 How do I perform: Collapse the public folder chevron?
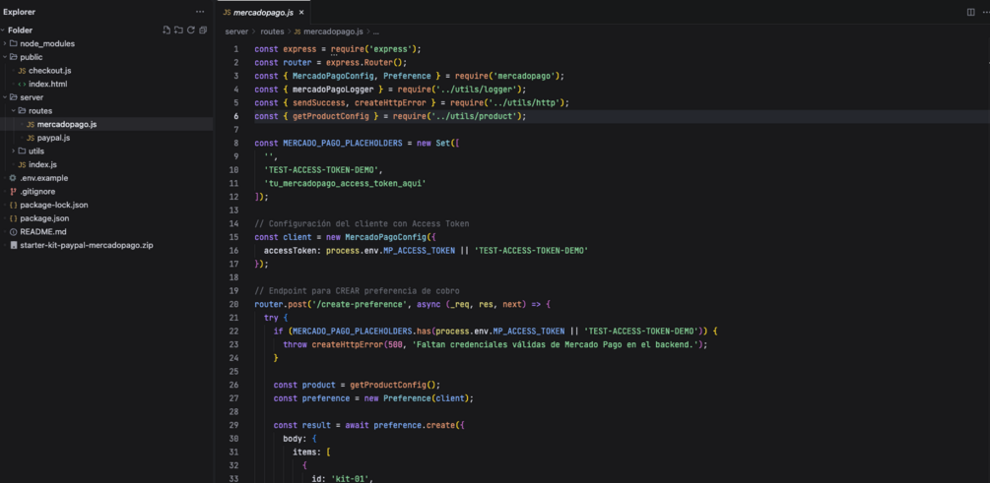pyautogui.click(x=5, y=57)
